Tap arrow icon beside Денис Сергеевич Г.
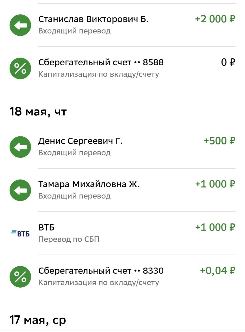 [20, 147]
